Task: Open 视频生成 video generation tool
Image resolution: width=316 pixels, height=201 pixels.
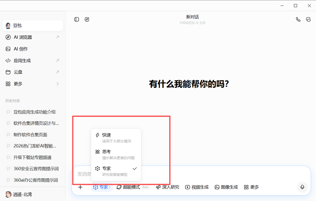Action: [x=197, y=187]
